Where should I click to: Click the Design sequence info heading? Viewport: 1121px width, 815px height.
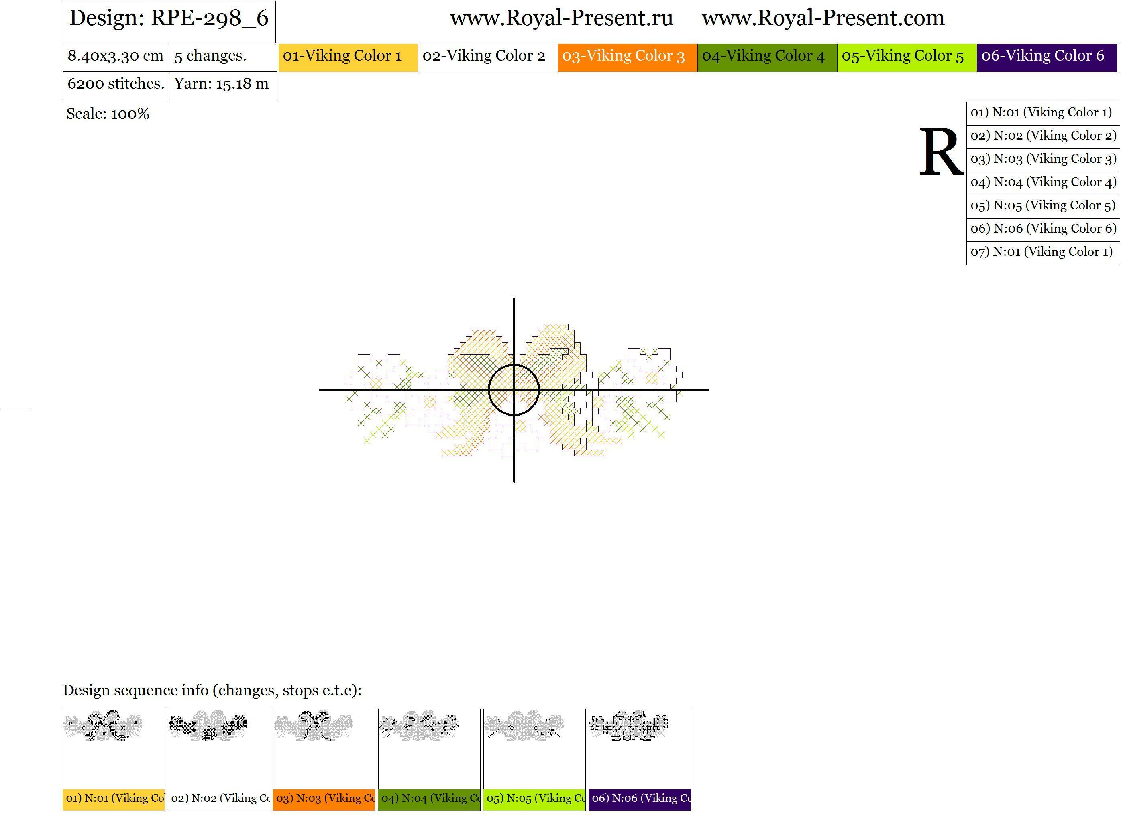tap(212, 690)
